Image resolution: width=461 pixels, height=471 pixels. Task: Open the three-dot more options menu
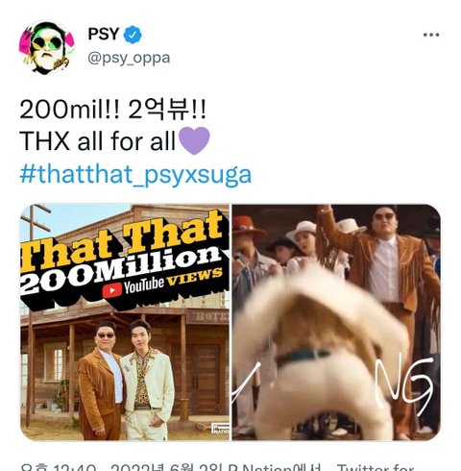tap(431, 35)
